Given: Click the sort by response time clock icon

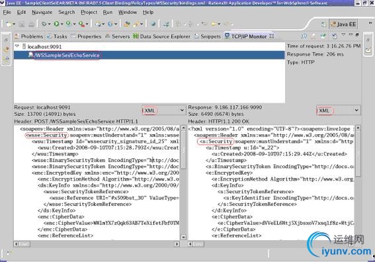Looking at the screenshot, I should click(x=304, y=36).
